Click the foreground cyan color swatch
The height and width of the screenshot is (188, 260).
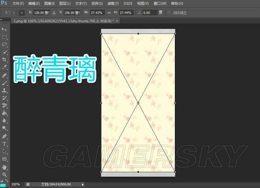[3, 185]
